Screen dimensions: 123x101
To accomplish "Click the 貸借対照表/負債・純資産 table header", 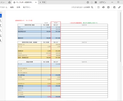I will pos(29,42).
